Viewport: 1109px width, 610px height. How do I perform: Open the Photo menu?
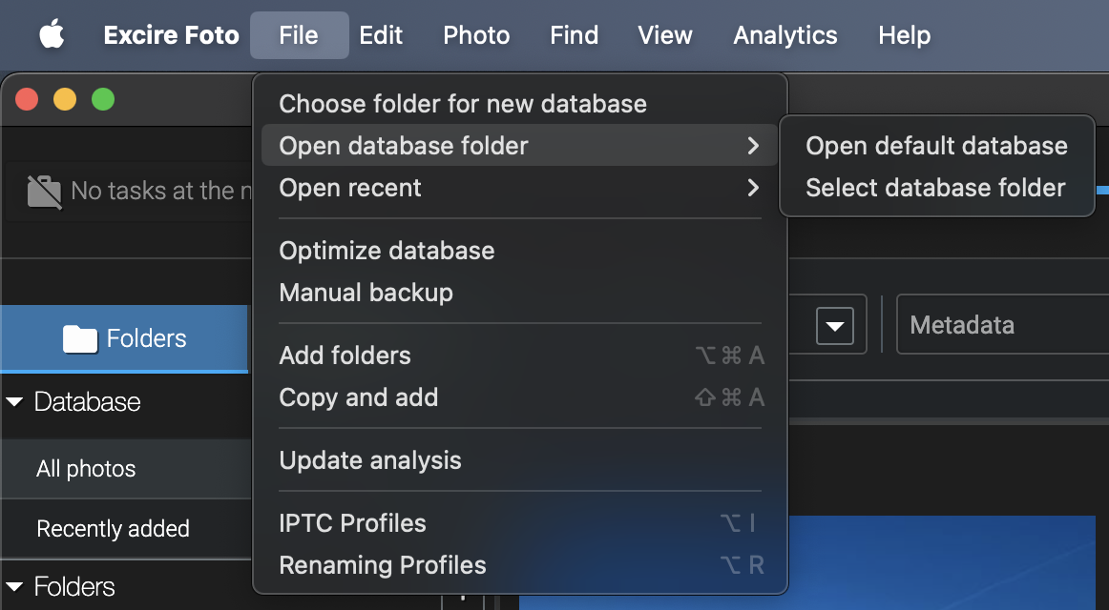click(x=476, y=35)
